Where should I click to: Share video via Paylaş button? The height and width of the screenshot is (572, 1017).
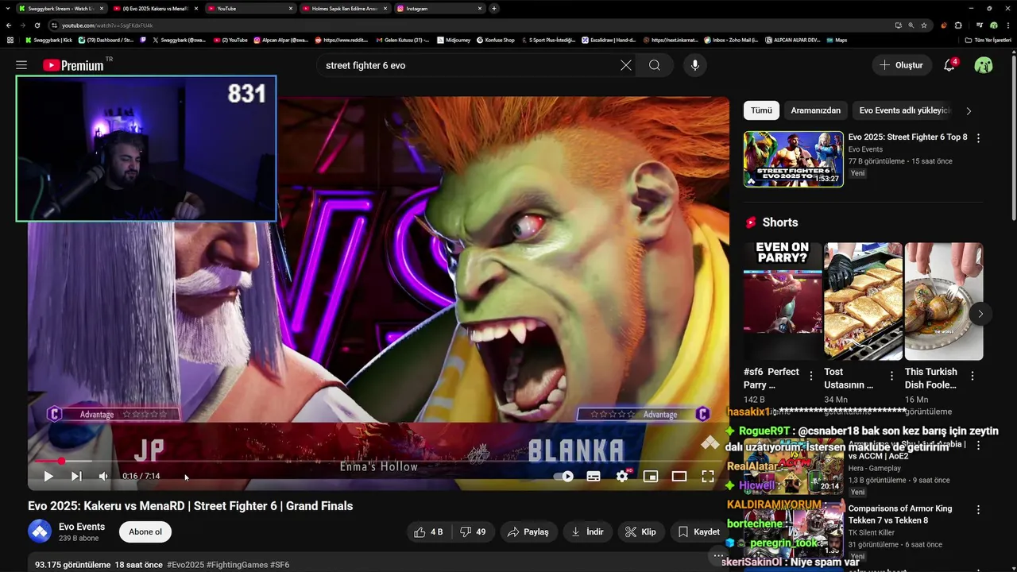[528, 531]
